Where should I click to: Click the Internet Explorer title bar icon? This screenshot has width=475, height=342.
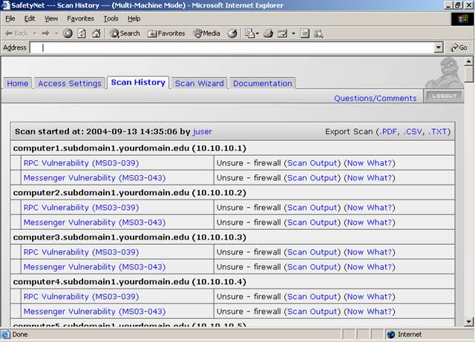point(5,5)
